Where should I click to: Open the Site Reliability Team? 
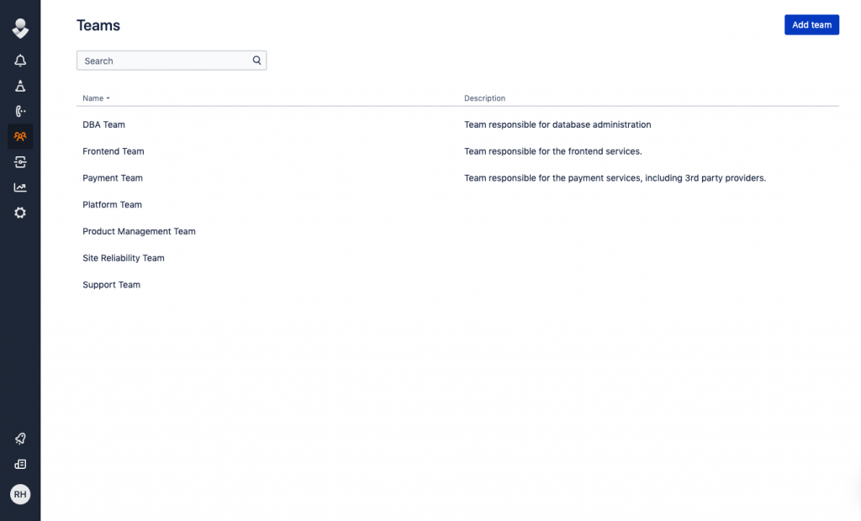[x=123, y=258]
